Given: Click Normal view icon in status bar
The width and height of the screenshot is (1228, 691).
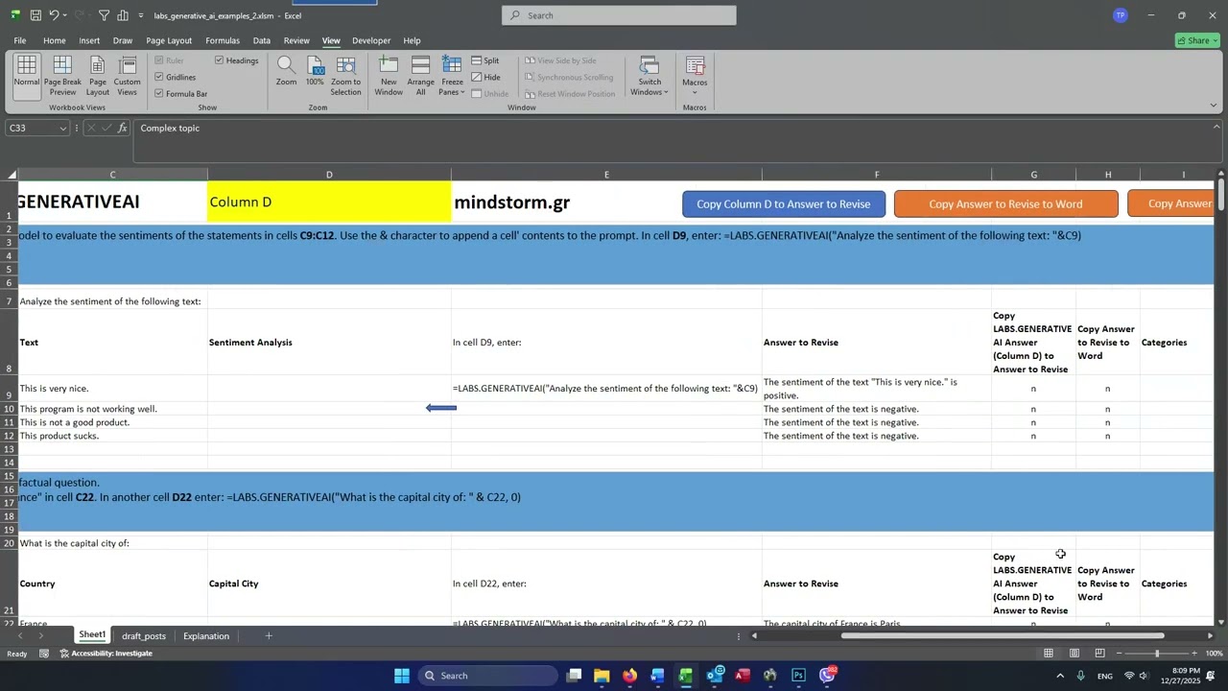Looking at the screenshot, I should click(1049, 654).
